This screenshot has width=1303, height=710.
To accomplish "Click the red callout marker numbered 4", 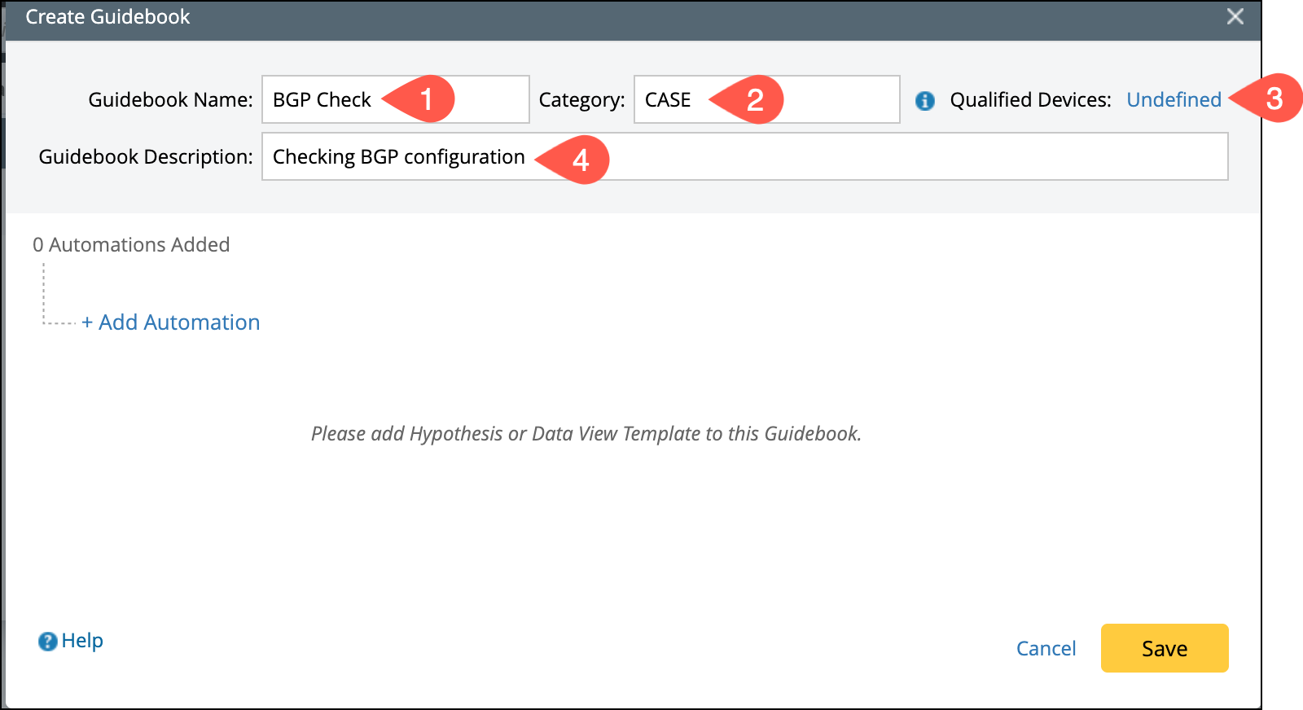I will click(x=580, y=160).
